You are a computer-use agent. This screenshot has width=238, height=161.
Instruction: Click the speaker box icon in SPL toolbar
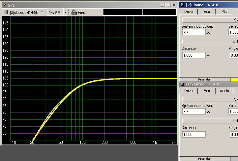6,12
